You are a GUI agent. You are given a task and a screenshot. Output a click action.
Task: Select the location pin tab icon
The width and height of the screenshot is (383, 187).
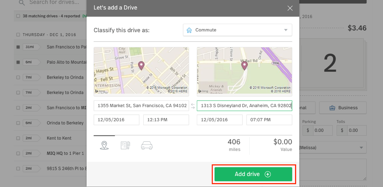104,146
